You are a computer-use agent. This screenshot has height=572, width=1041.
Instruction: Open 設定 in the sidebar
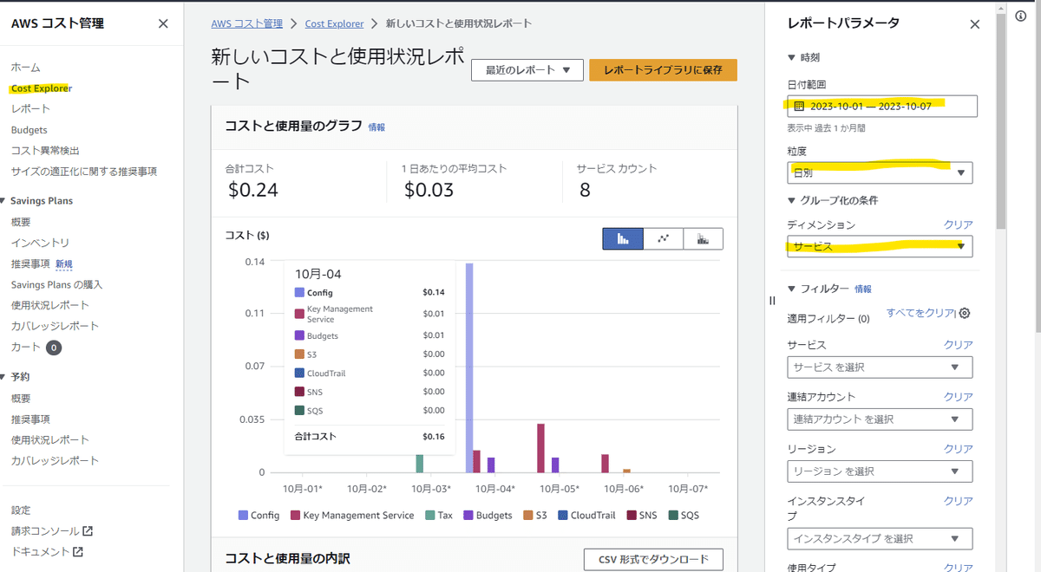(x=21, y=510)
